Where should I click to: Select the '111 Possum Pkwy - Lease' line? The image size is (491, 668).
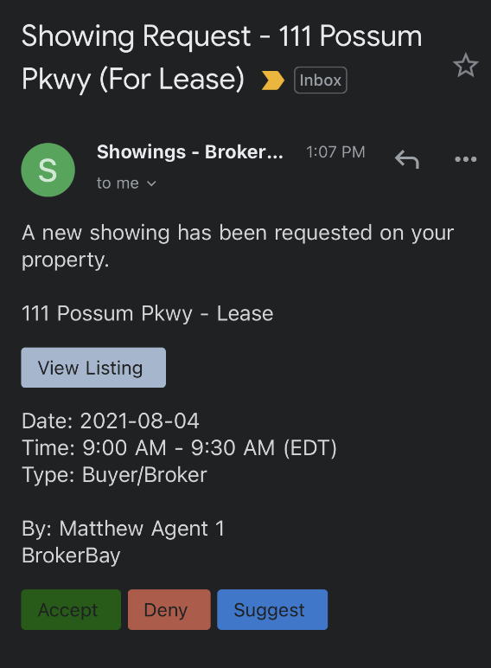[x=147, y=313]
